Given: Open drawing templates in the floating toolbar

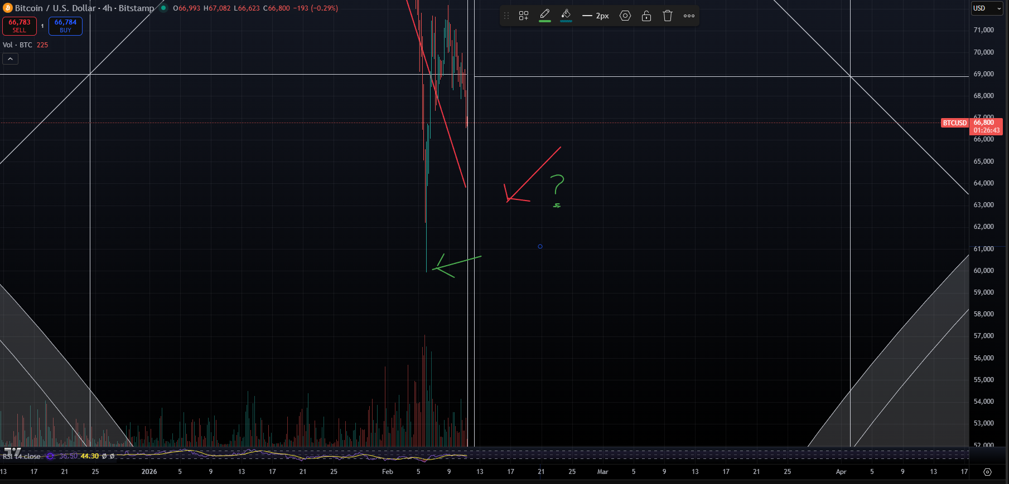Looking at the screenshot, I should point(523,16).
